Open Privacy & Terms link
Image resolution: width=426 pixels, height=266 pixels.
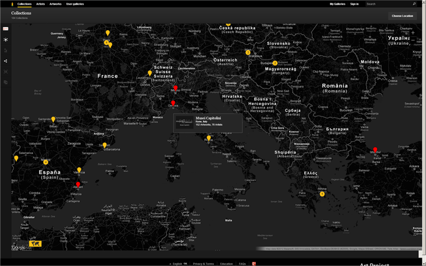203,264
